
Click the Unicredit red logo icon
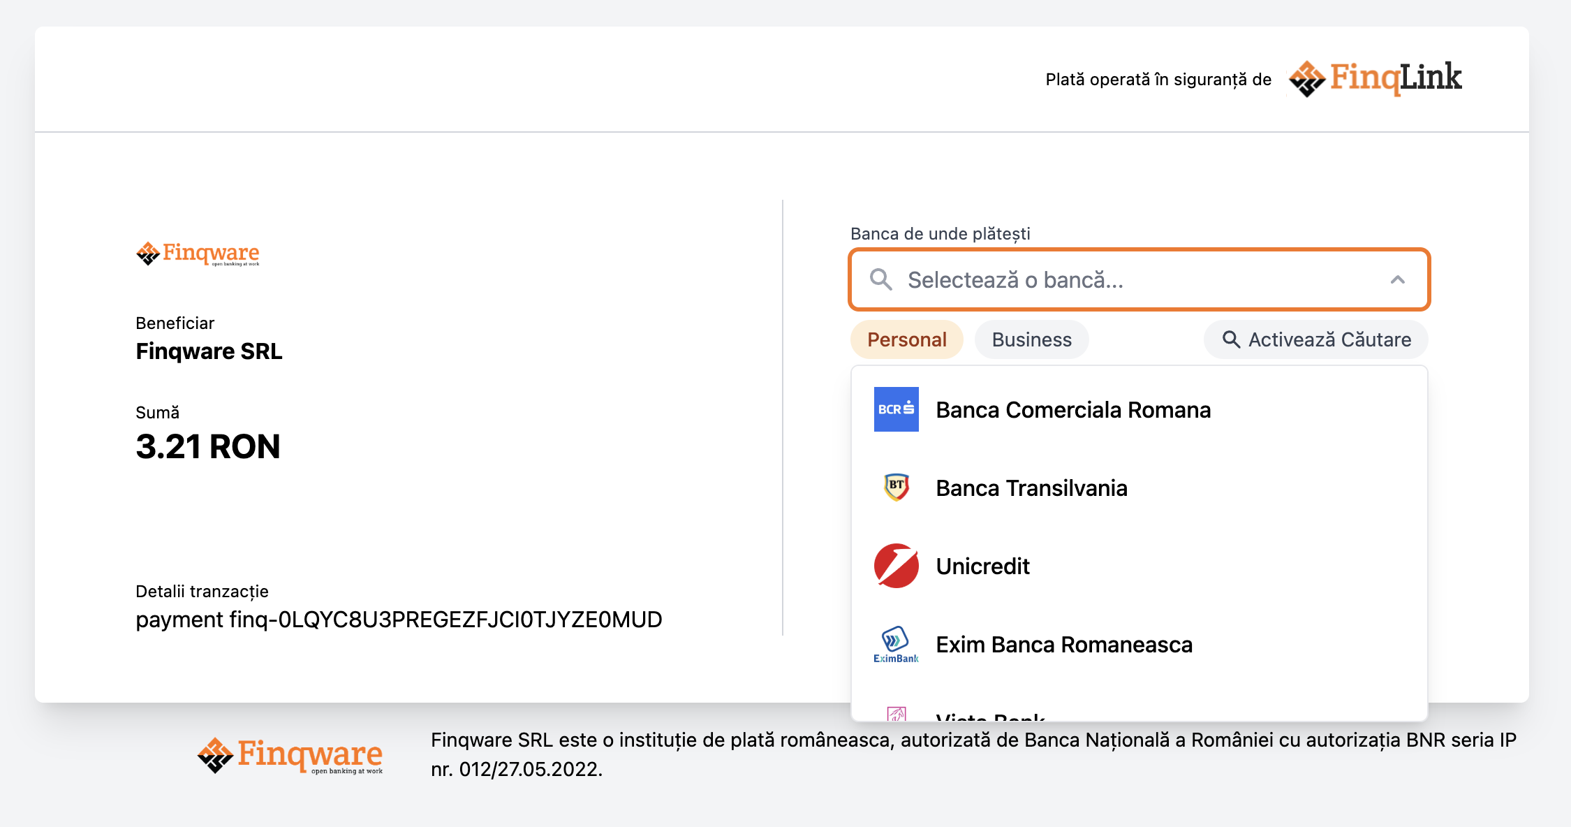(x=896, y=566)
